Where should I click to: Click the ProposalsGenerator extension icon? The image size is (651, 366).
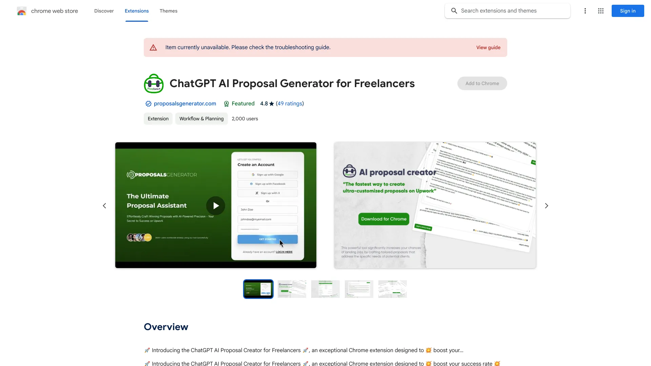tap(154, 83)
